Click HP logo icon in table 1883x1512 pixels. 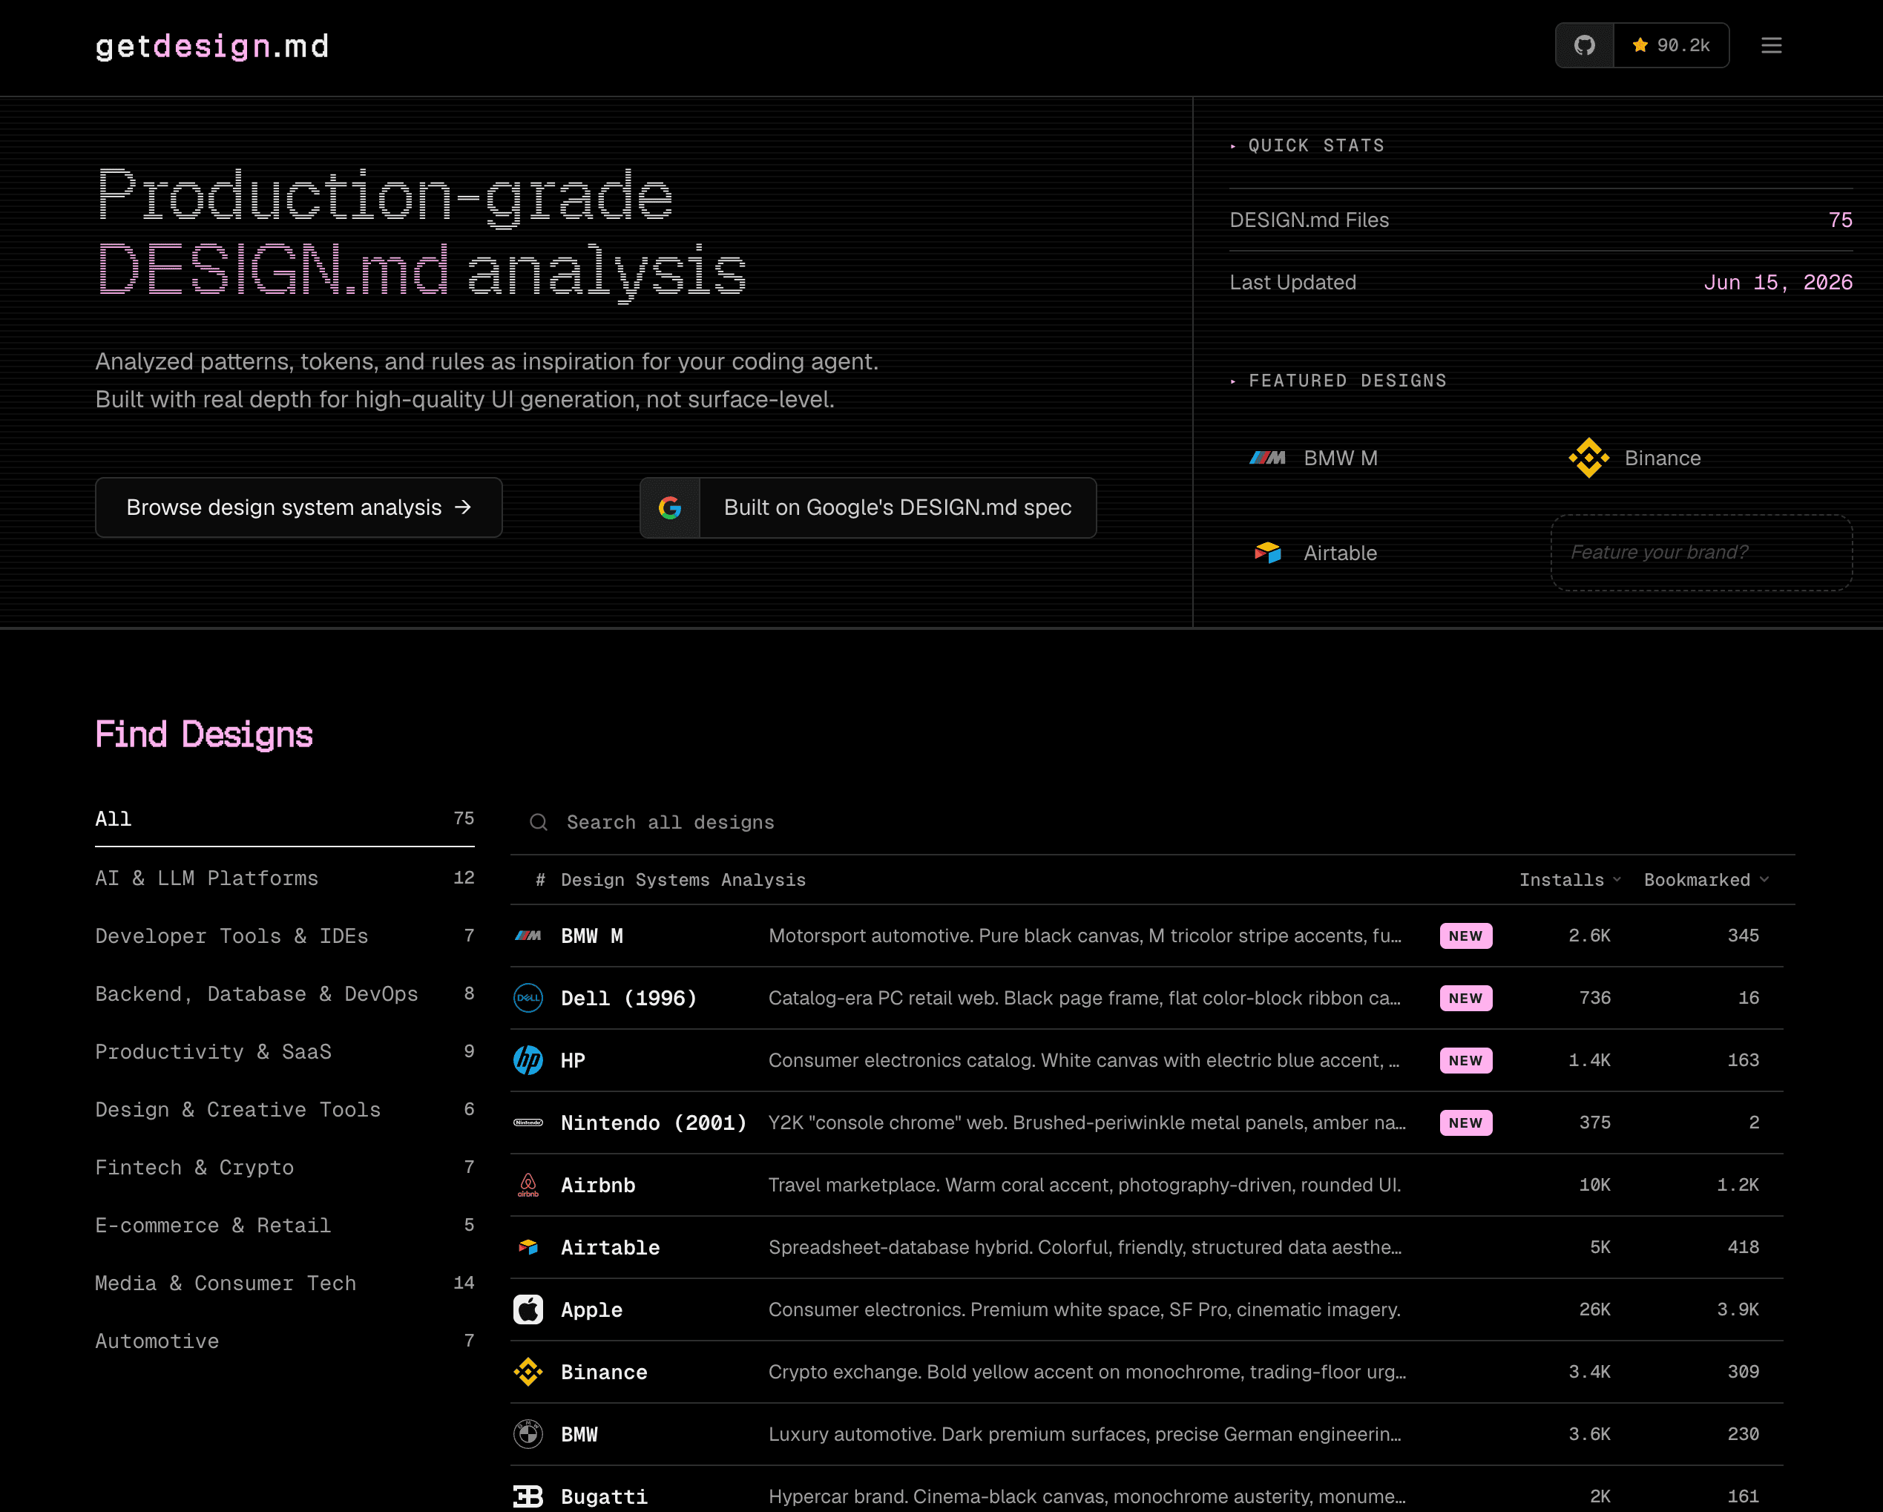[528, 1060]
